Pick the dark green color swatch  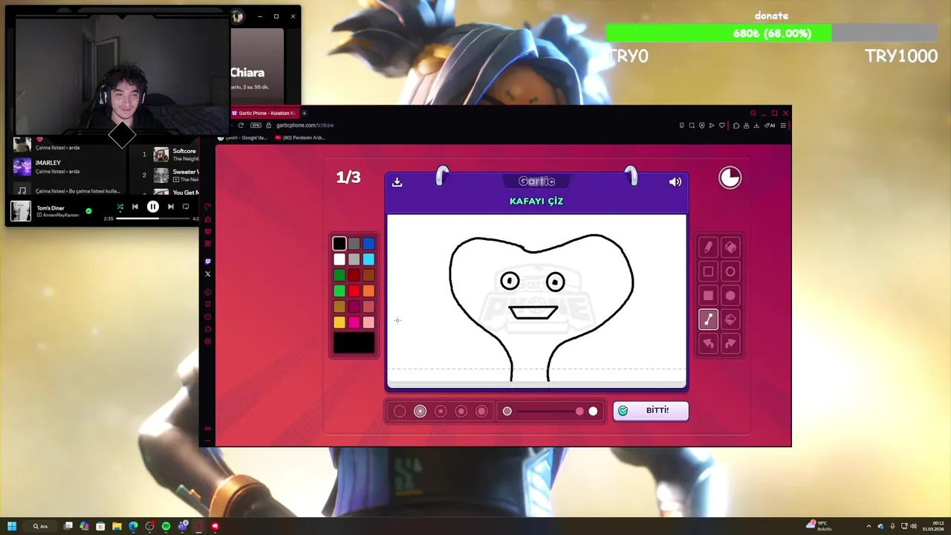click(x=340, y=275)
